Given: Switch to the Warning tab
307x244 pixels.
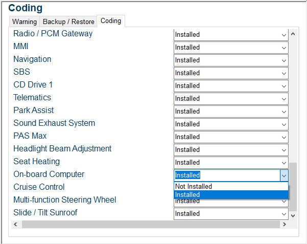Looking at the screenshot, I should [25, 21].
